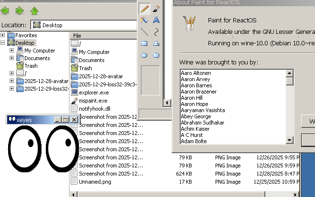
Task: Click Paint's horizontal scroll left arrow
Action: 167,103
